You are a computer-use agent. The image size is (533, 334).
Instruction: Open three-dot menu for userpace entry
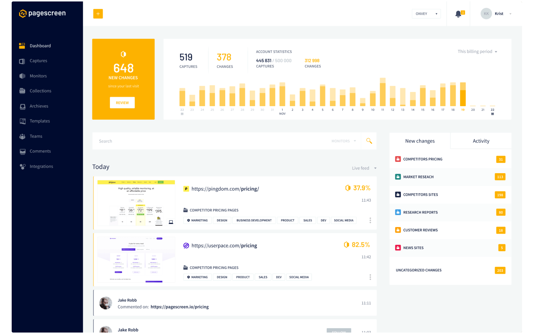click(x=370, y=277)
